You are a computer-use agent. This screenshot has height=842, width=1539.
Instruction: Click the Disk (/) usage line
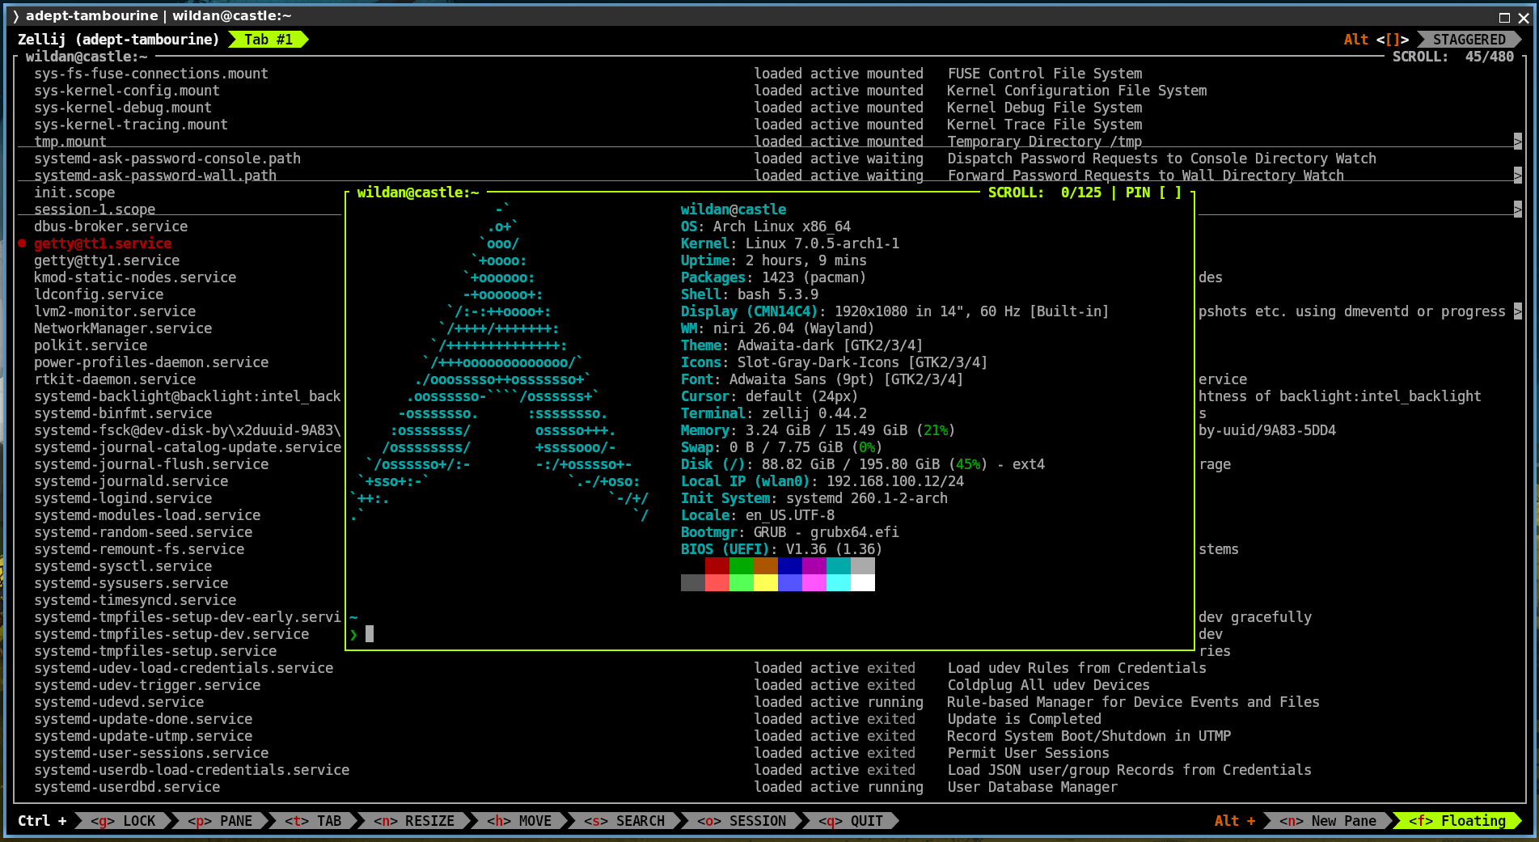(x=863, y=464)
